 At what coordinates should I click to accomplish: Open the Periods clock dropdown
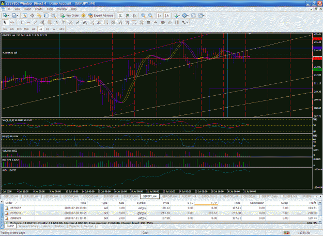(185, 16)
